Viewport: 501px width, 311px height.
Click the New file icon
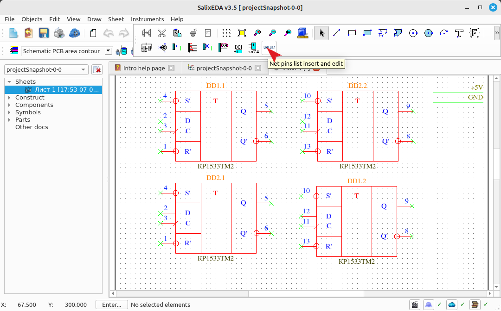pos(13,33)
